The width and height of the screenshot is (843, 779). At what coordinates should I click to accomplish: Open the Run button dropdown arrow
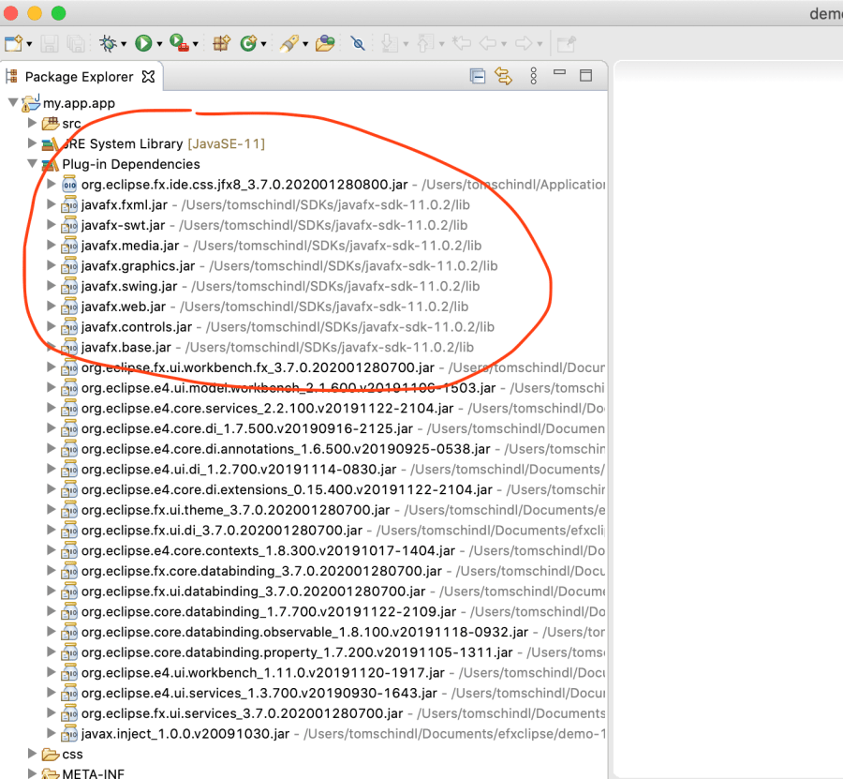click(x=159, y=44)
